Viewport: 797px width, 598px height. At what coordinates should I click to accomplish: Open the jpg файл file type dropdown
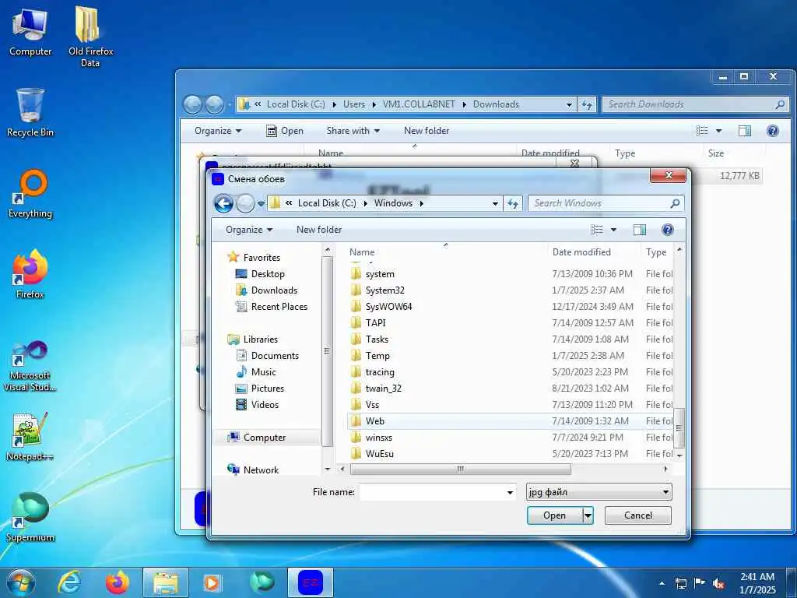599,492
